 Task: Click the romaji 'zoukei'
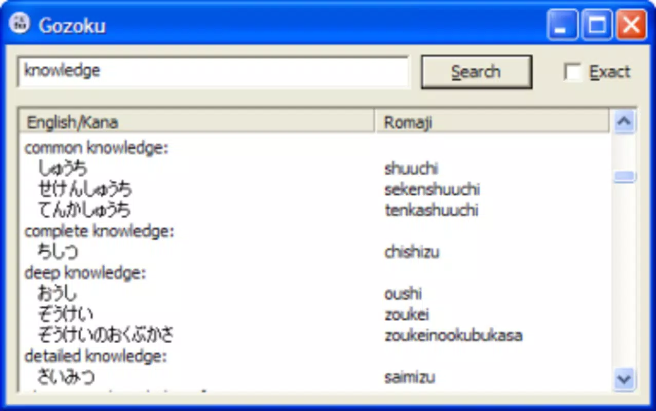406,314
